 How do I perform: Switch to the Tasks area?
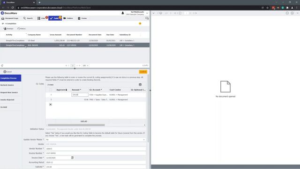pos(55,18)
